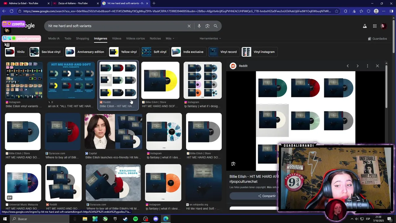The height and width of the screenshot is (223, 396).
Task: Open en.wikipedia.org Hit Me Hard and Soft result
Action: 204,183
